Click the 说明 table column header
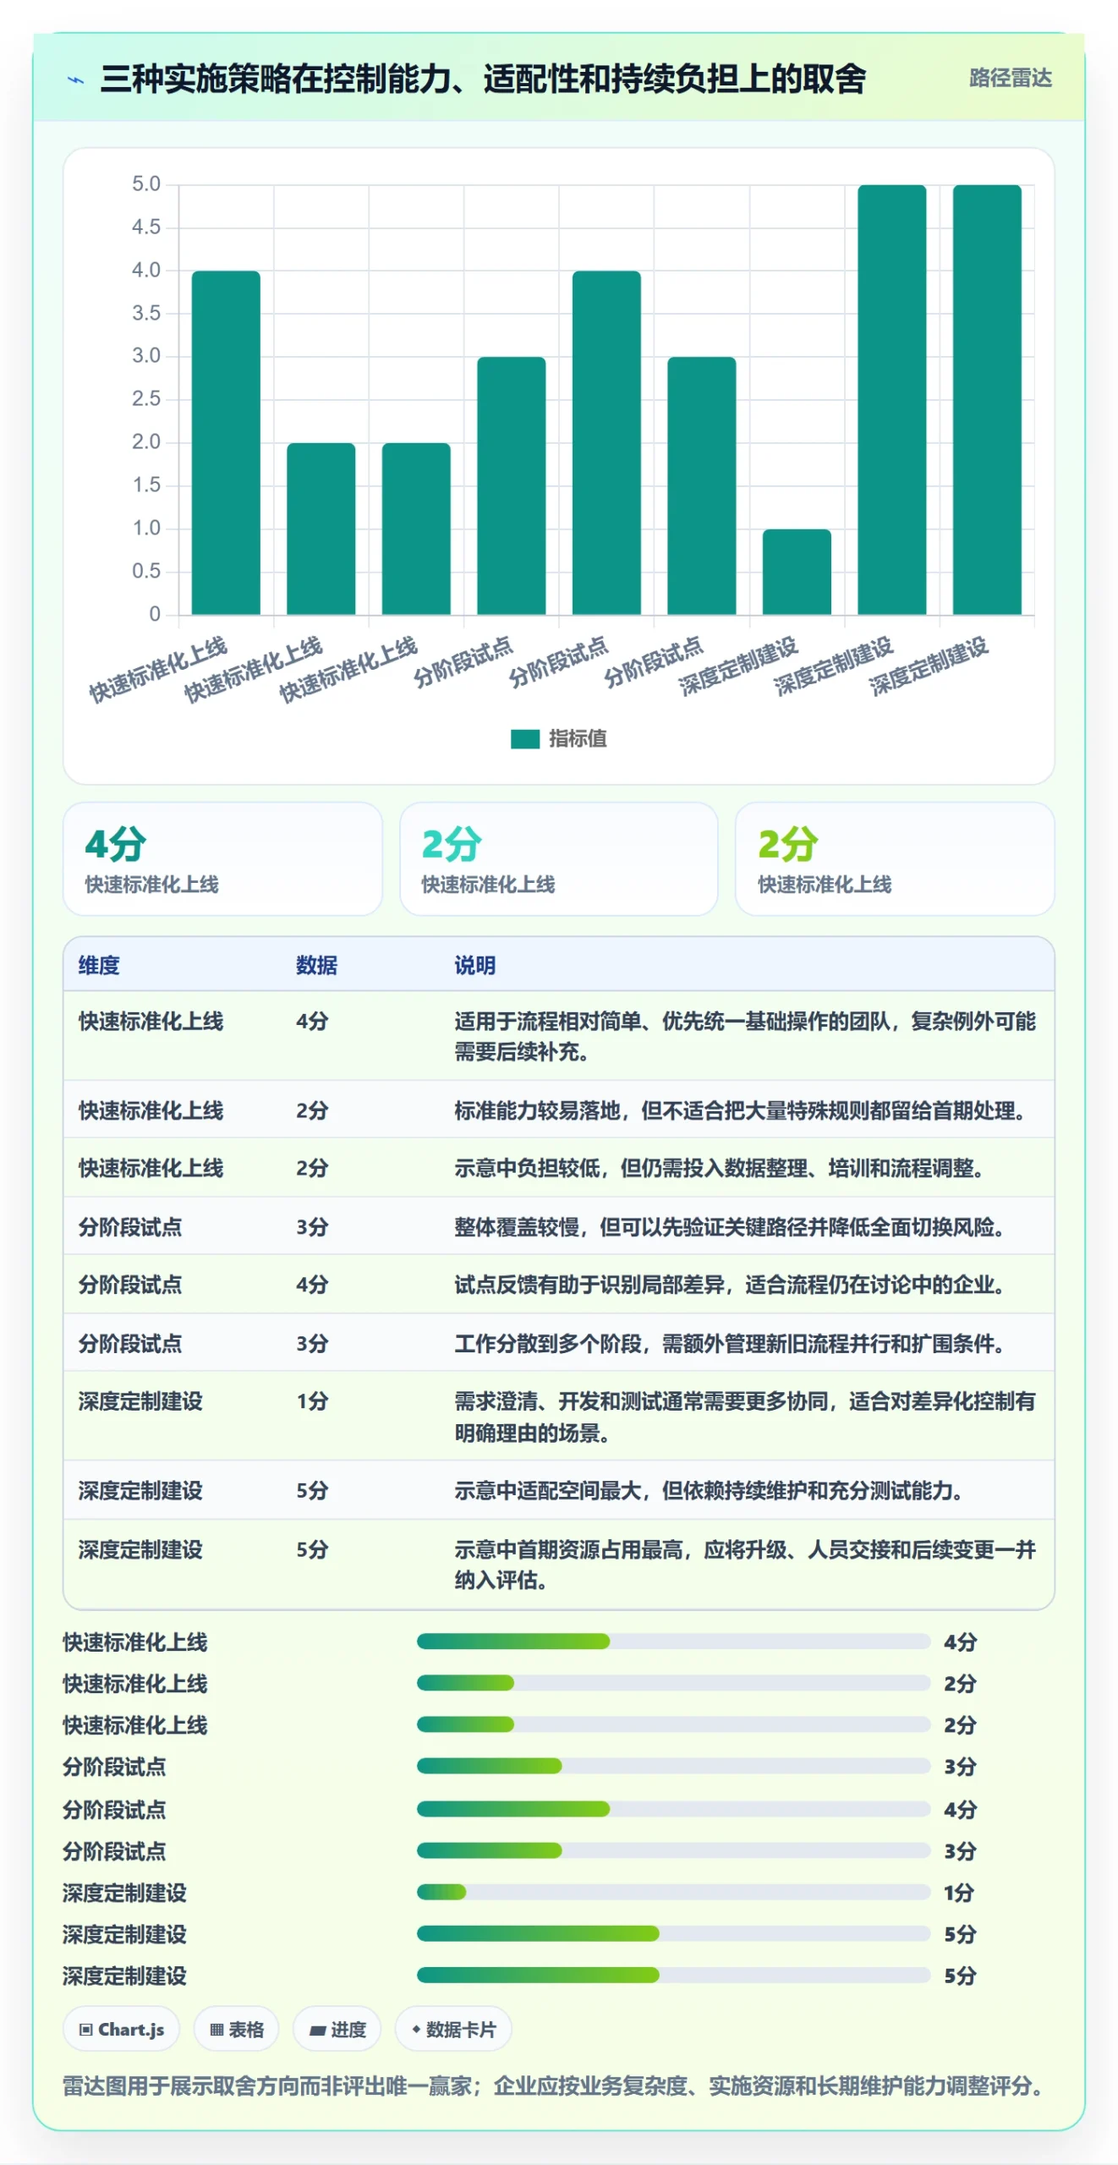The image size is (1118, 2165). coord(474,965)
